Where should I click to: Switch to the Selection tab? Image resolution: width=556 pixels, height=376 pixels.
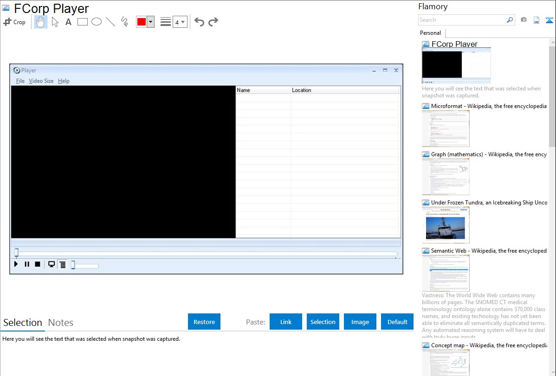tap(23, 323)
